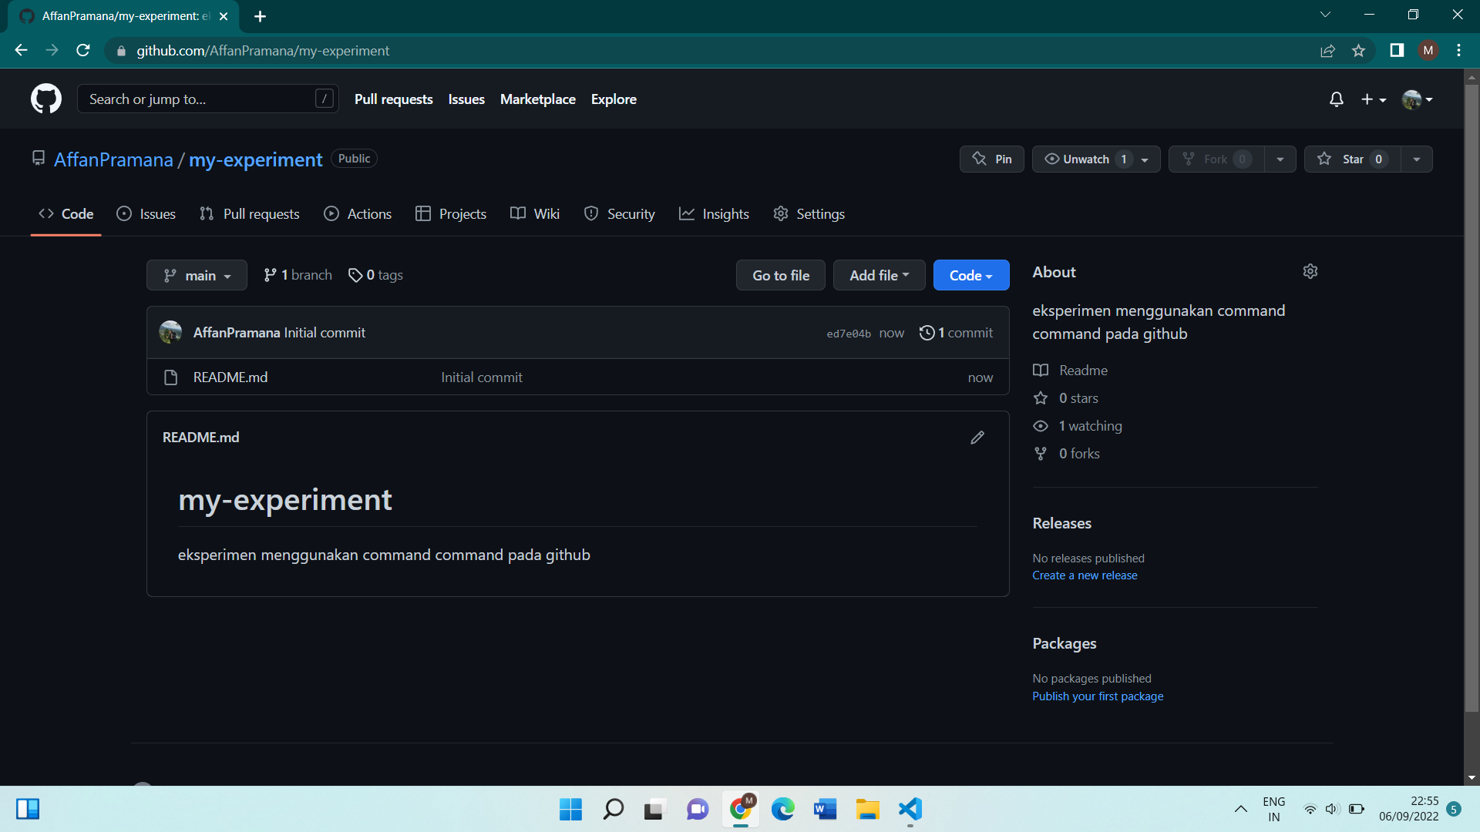Viewport: 1480px width, 832px height.
Task: Reload the browser page
Action: tap(83, 50)
